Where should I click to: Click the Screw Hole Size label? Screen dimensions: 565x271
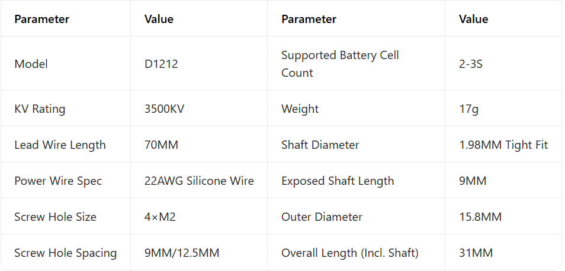click(55, 217)
